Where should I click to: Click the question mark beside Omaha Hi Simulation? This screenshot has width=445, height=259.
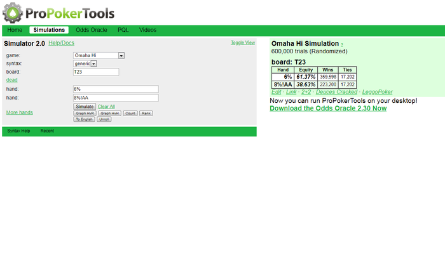pyautogui.click(x=342, y=45)
